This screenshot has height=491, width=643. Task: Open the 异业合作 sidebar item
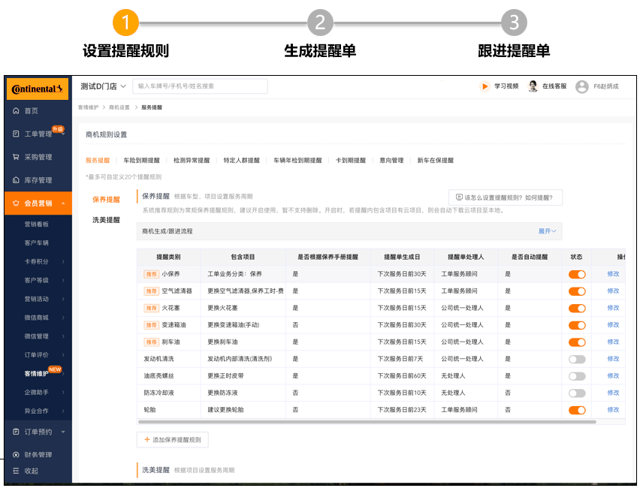37,411
